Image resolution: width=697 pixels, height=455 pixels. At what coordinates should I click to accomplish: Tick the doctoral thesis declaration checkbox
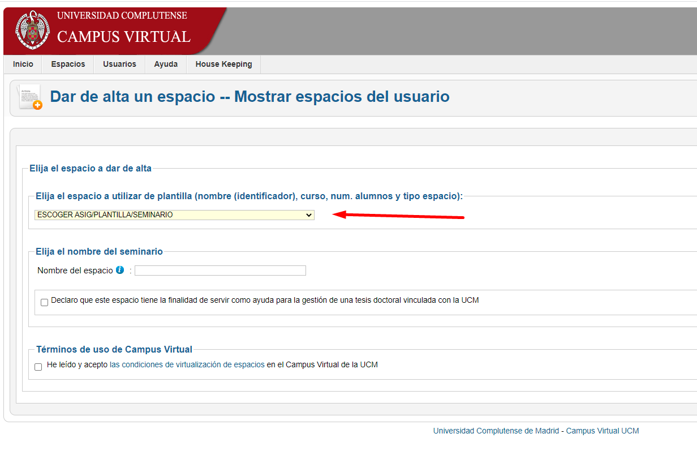coord(45,303)
